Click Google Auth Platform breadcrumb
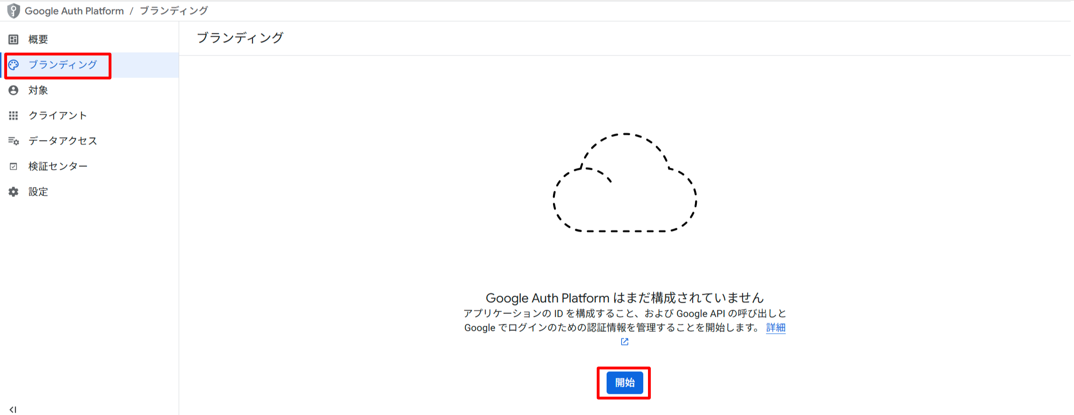This screenshot has height=415, width=1074. (x=74, y=11)
